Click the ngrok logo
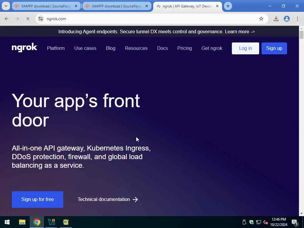Viewport: 304px width, 228px height. tap(24, 48)
